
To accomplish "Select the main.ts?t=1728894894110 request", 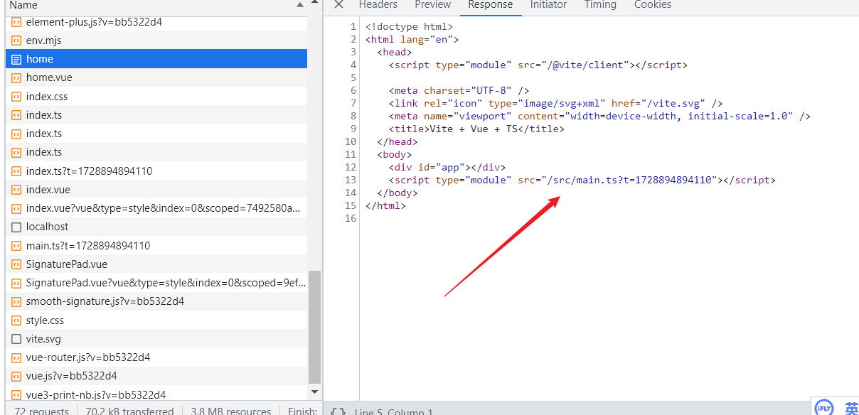I will [x=88, y=246].
